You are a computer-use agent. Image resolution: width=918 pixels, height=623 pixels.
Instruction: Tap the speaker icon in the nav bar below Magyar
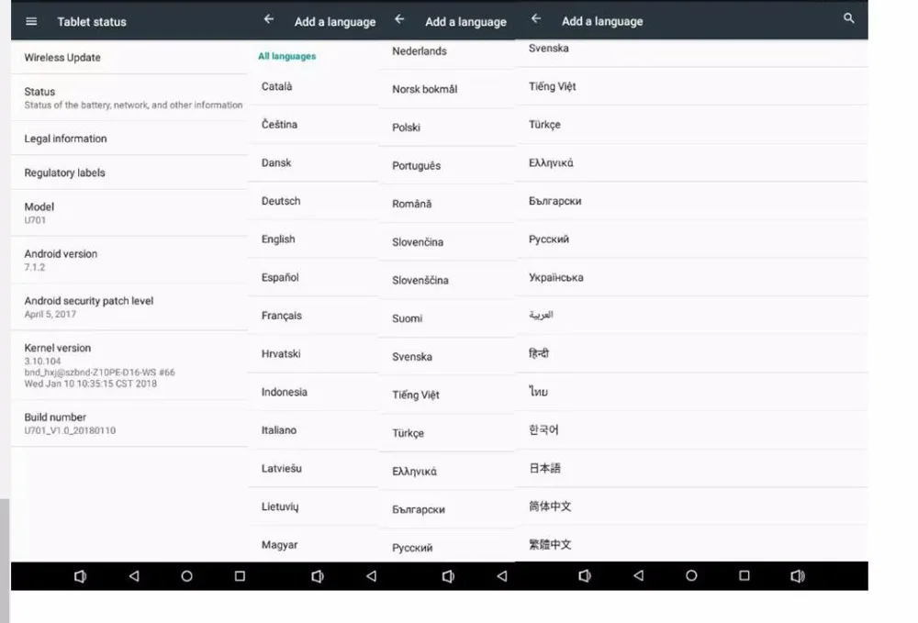coord(318,576)
